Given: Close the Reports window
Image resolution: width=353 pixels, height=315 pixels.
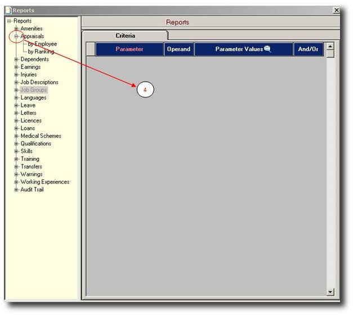Looking at the screenshot, I should point(336,10).
